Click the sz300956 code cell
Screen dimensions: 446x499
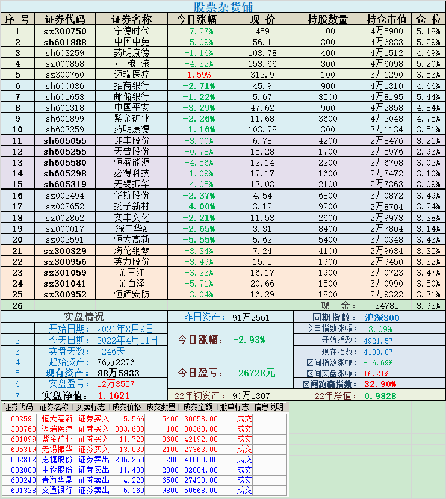click(x=65, y=262)
